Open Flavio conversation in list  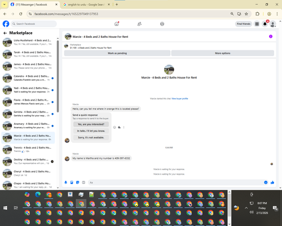point(28,102)
